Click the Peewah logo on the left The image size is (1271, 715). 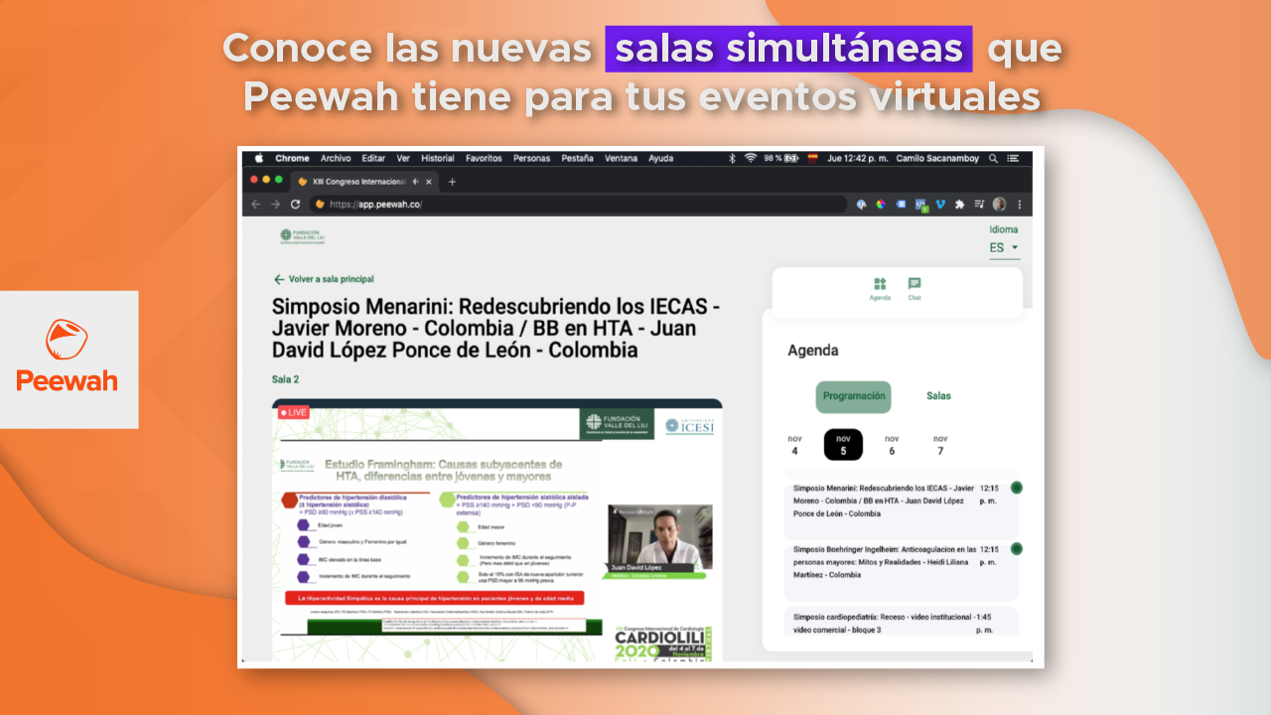pyautogui.click(x=68, y=356)
